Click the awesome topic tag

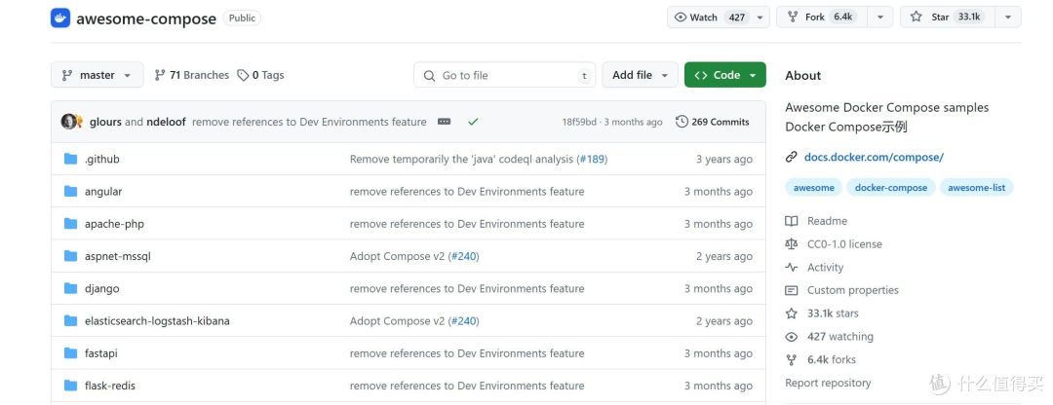pyautogui.click(x=814, y=188)
